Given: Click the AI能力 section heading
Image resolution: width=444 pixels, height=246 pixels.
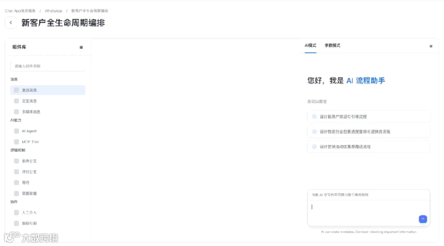Looking at the screenshot, I should (16, 120).
